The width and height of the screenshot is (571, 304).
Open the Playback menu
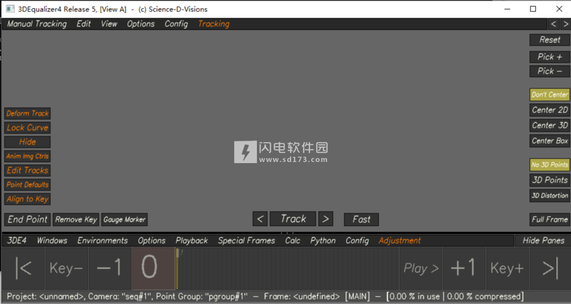point(191,241)
